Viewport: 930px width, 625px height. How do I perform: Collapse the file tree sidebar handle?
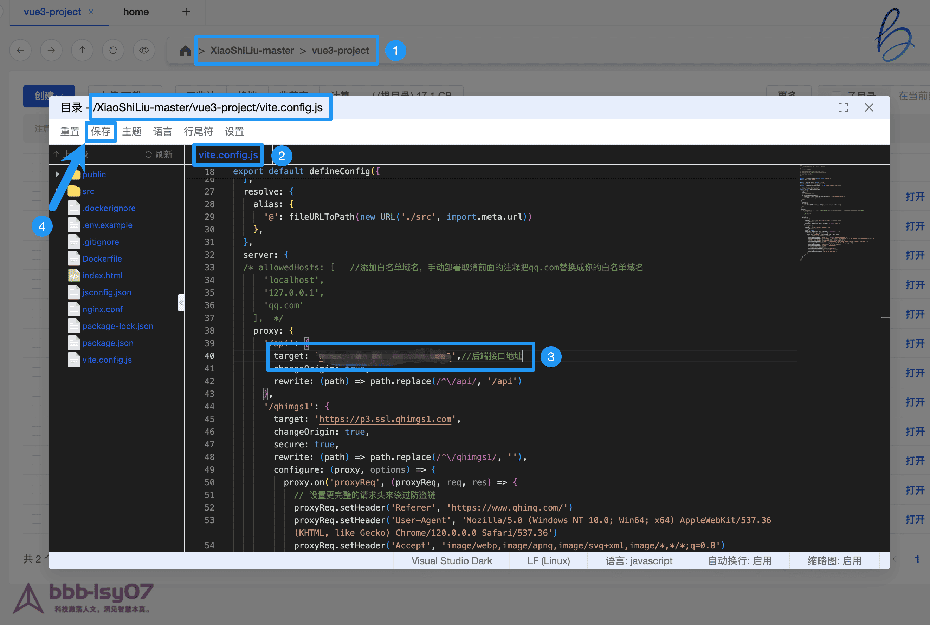(x=181, y=303)
